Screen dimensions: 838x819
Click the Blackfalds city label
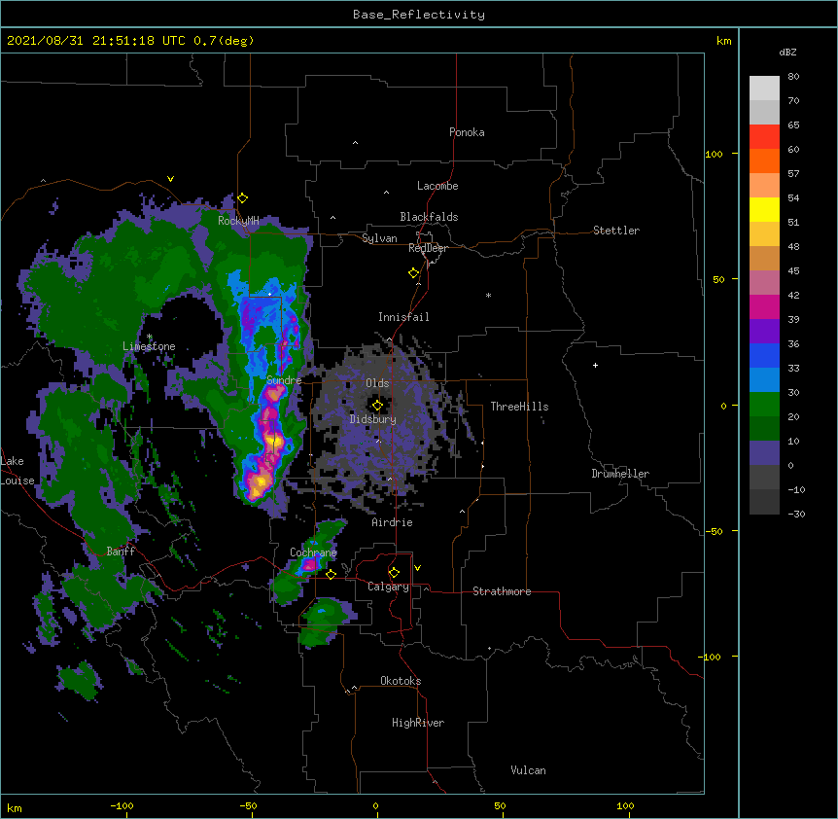coord(429,217)
